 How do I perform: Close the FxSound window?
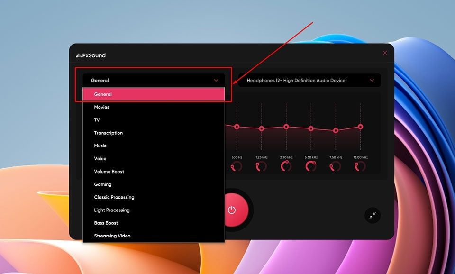pos(385,53)
